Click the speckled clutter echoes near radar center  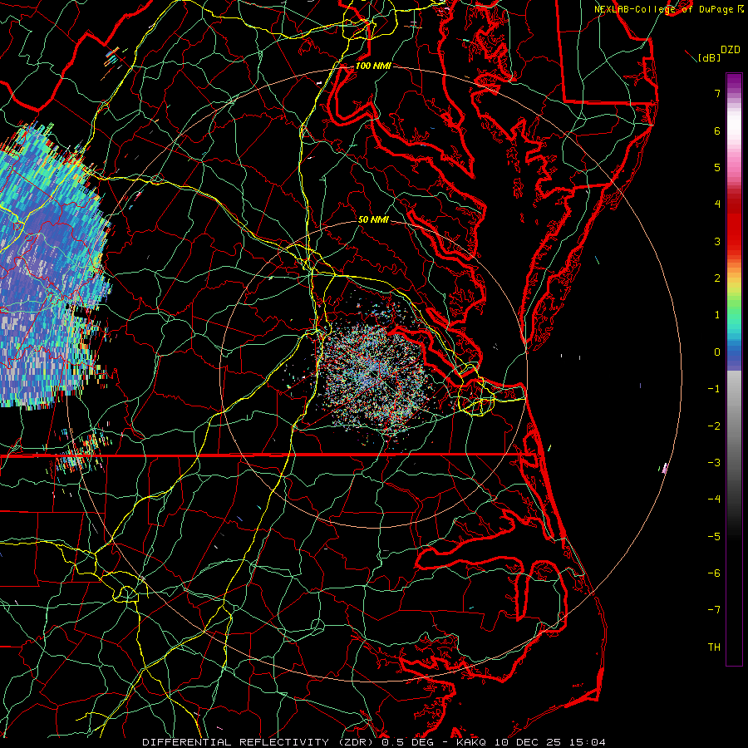(373, 373)
